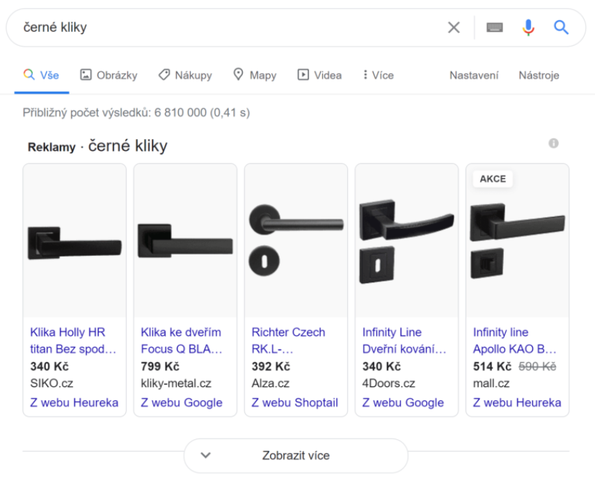595x483 pixels.
Task: Open the Richter Czech RK.L link
Action: coord(288,340)
